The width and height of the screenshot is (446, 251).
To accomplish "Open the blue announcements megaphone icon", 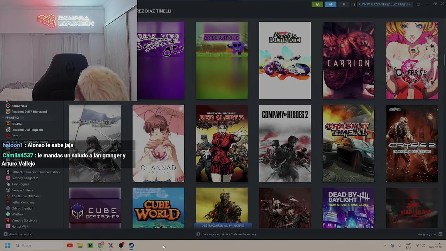I will 331,5.
